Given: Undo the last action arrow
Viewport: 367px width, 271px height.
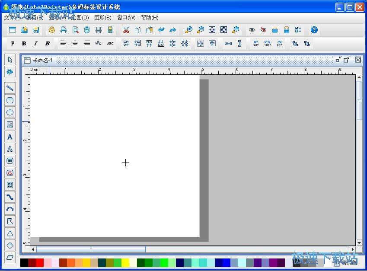Looking at the screenshot, I should (x=161, y=30).
